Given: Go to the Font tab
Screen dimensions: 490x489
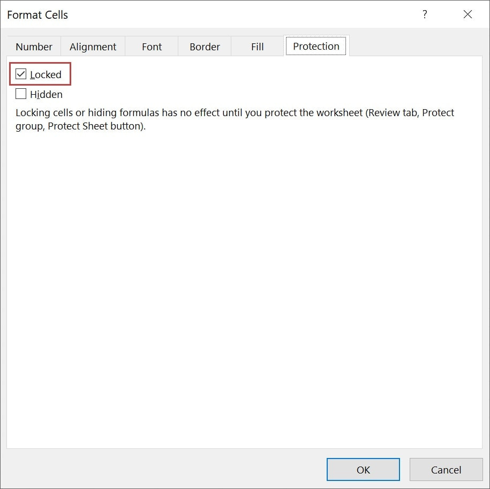Looking at the screenshot, I should 152,47.
